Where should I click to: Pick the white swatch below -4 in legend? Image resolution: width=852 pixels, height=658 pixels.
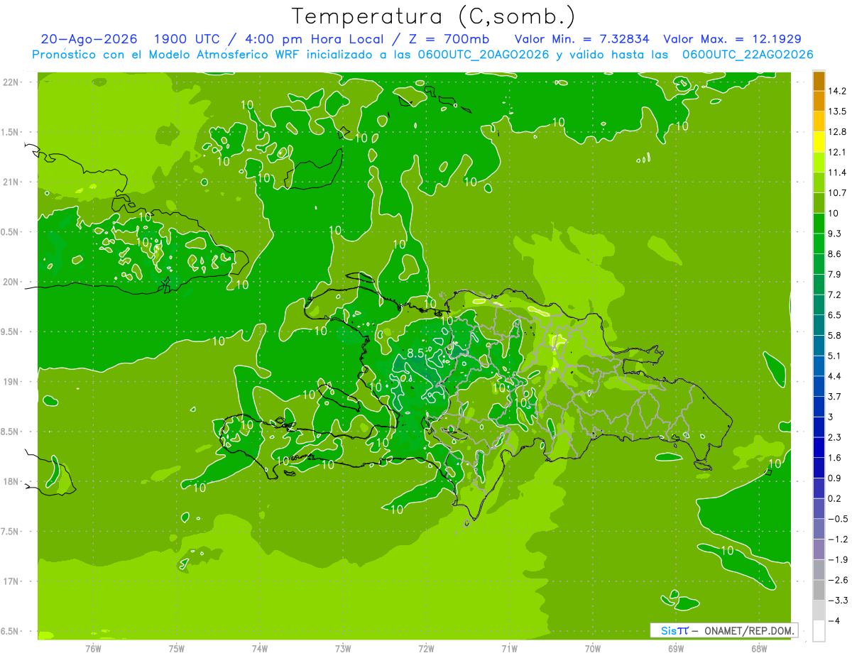click(819, 630)
